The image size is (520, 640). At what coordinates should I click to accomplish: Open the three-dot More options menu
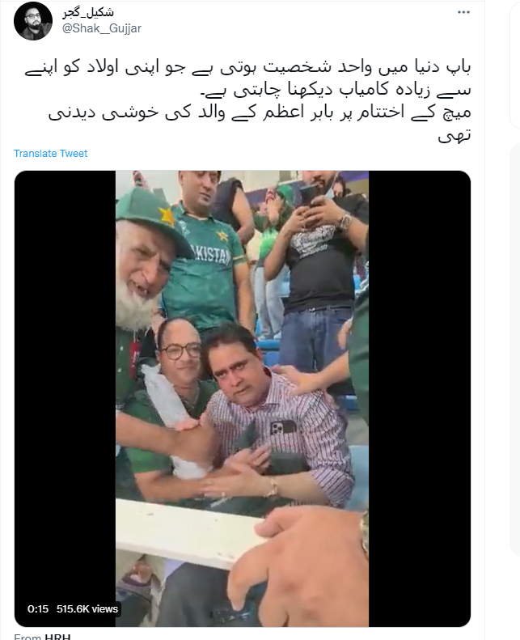(x=463, y=12)
